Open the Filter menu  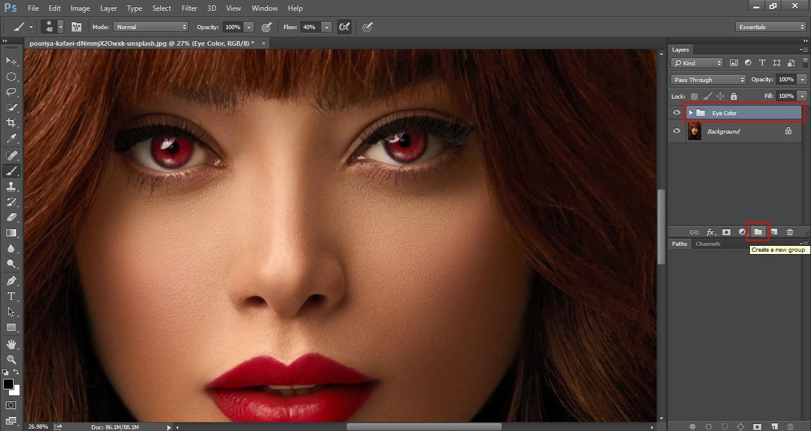[x=189, y=8]
